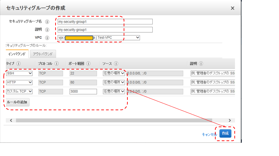Image resolution: width=279 pixels, height=156 pixels.
Task: Click port range field showing 80
Action: [x=83, y=82]
